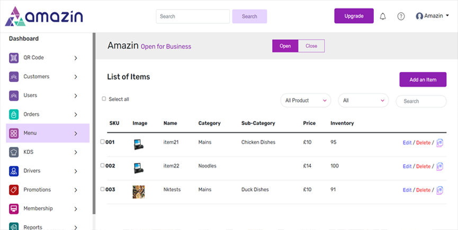The width and height of the screenshot is (458, 230).
Task: Expand the Customers sidebar chevron
Action: (x=76, y=77)
